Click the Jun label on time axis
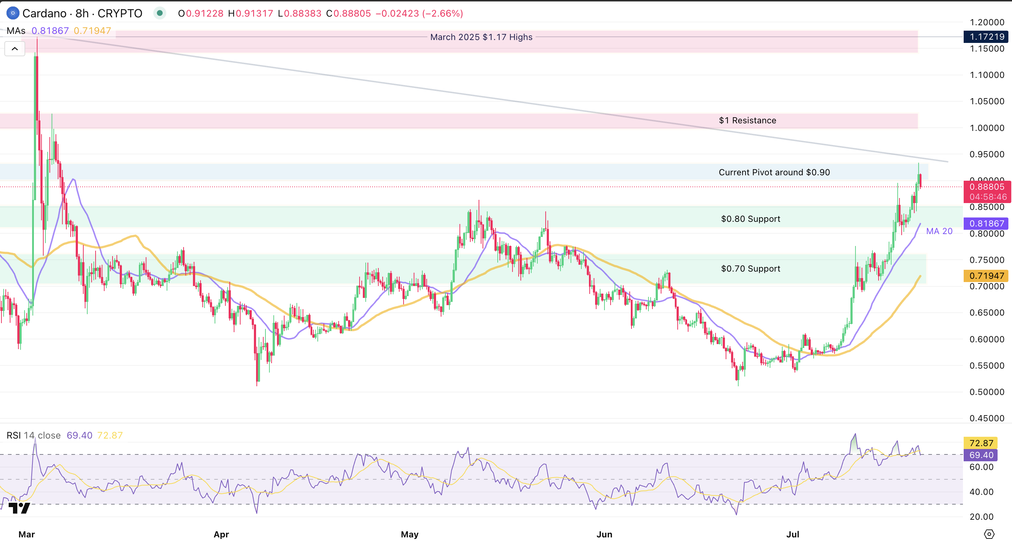Image resolution: width=1012 pixels, height=541 pixels. click(604, 534)
